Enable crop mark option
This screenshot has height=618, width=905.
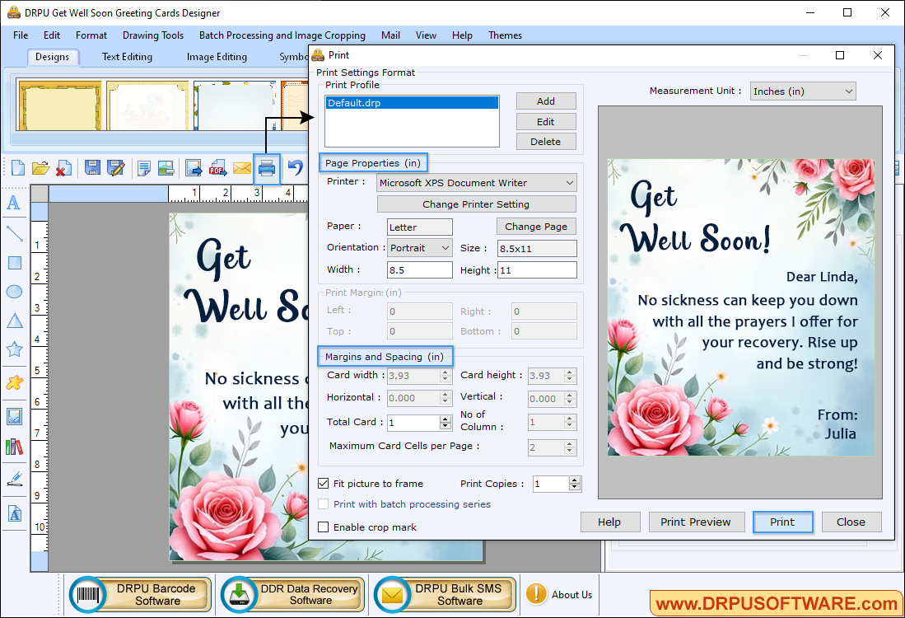point(323,527)
